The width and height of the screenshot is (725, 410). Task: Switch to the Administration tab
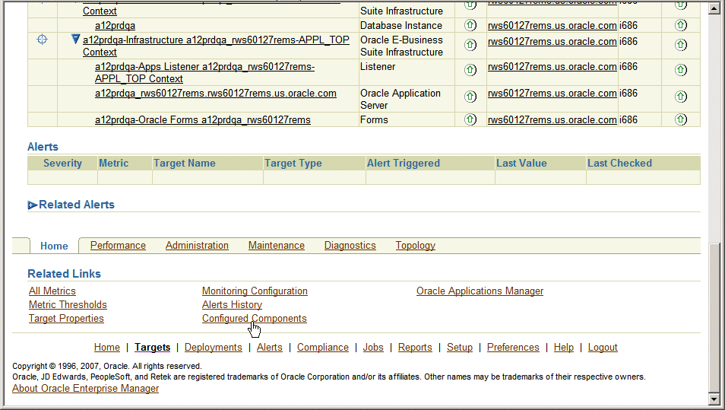[197, 245]
